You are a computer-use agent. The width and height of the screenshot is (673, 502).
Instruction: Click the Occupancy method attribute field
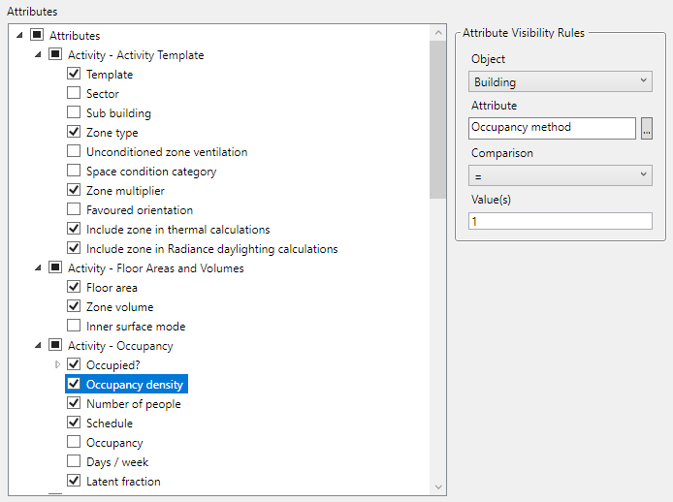pyautogui.click(x=551, y=128)
